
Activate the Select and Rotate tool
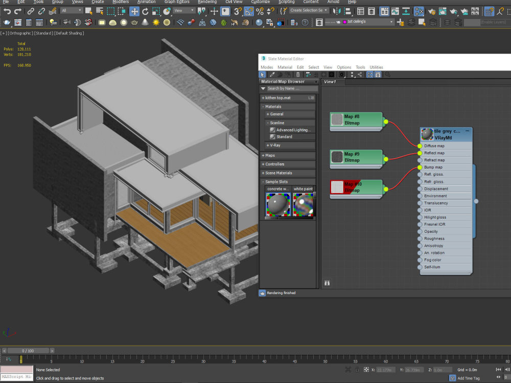click(x=145, y=11)
